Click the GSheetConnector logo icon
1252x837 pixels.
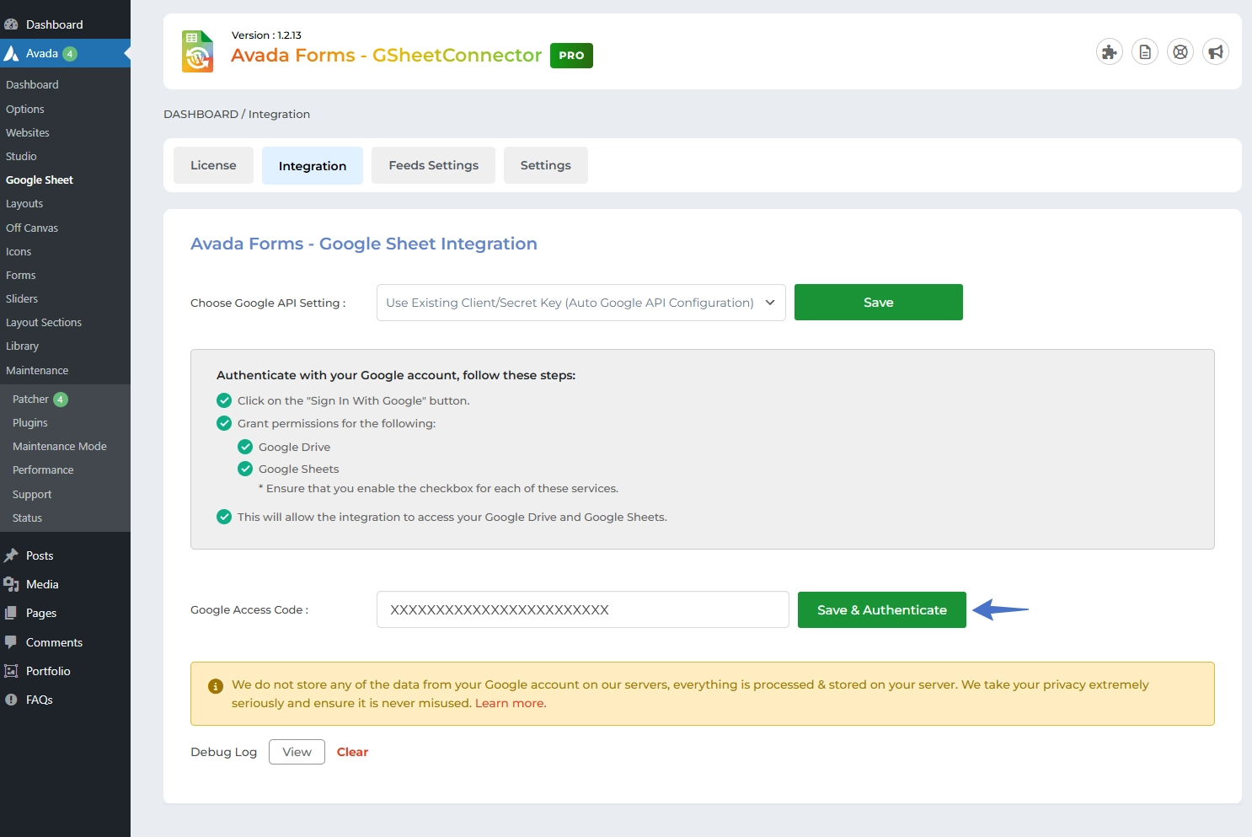tap(198, 51)
